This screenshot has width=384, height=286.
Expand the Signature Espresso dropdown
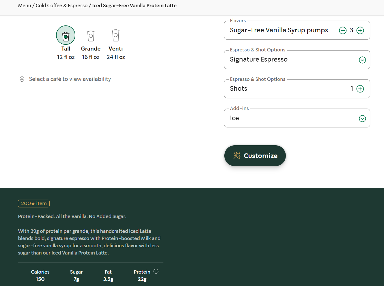click(362, 60)
